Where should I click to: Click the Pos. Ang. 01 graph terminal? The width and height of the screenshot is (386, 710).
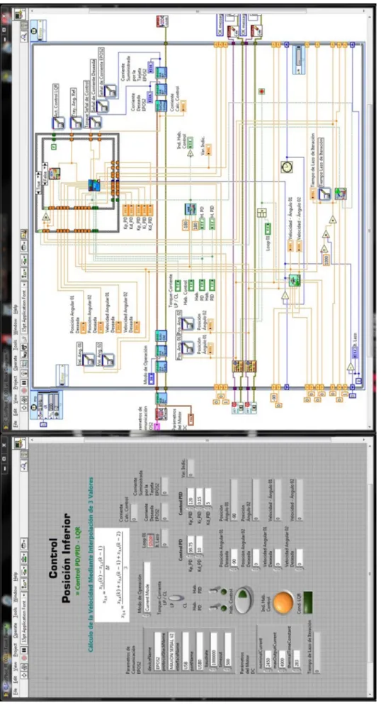pos(188,348)
